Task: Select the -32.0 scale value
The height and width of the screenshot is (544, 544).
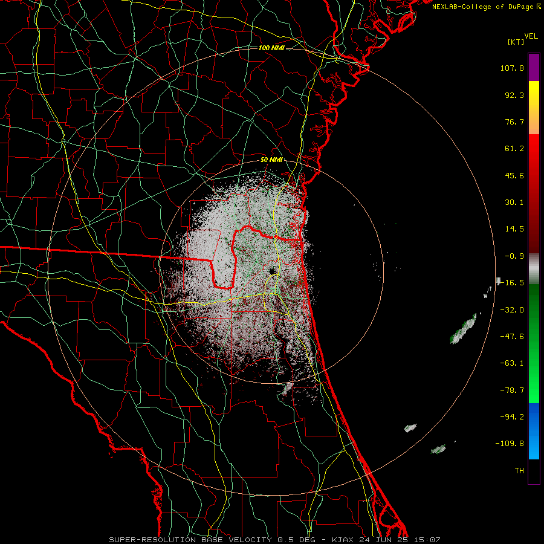Action: [512, 310]
